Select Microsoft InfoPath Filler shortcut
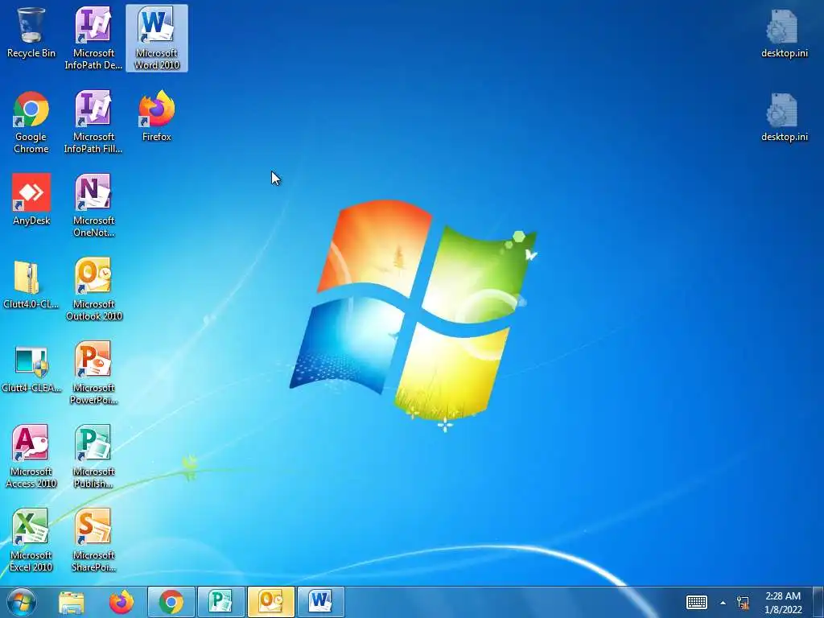This screenshot has width=824, height=618. coord(93,122)
